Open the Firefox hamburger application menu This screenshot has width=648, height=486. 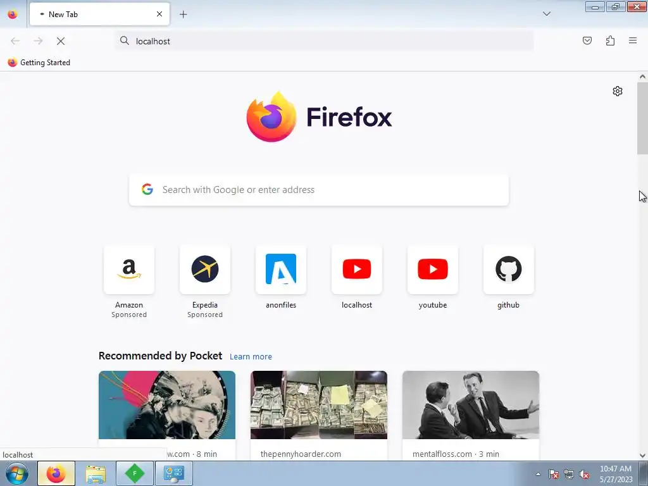click(x=633, y=40)
